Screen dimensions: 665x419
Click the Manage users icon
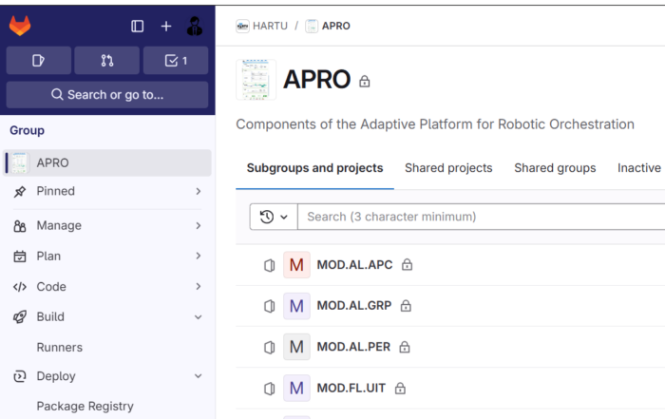click(x=20, y=226)
